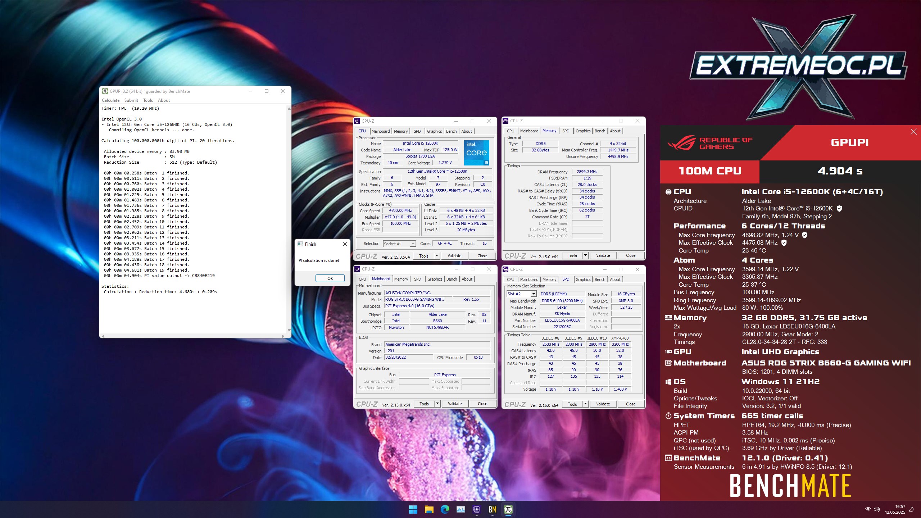Click Close in CPU-Z Mainboard window
Viewport: 921px width, 518px height.
point(482,404)
